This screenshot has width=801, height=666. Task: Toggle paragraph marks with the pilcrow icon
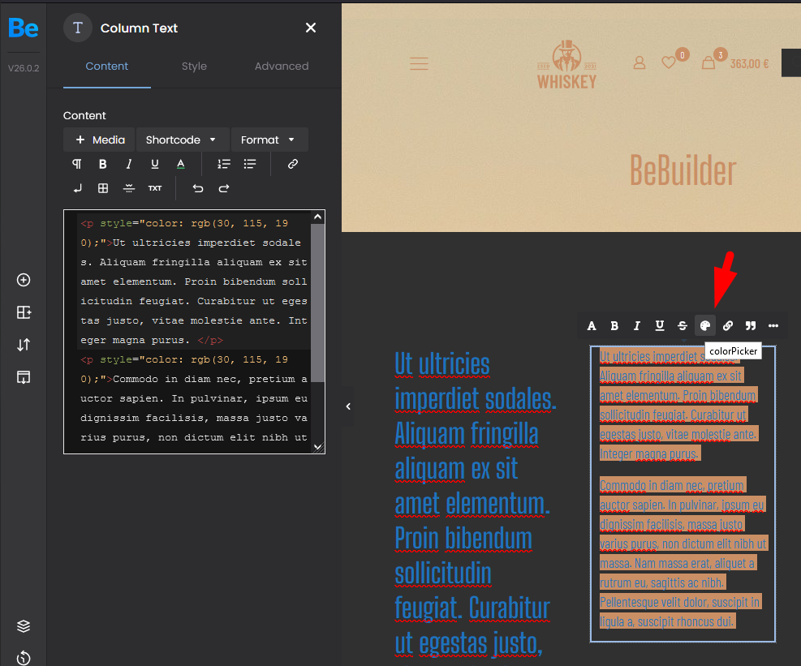77,164
